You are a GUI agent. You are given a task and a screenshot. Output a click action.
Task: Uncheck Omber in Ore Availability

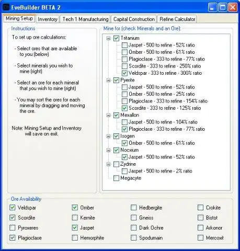pyautogui.click(x=75, y=208)
